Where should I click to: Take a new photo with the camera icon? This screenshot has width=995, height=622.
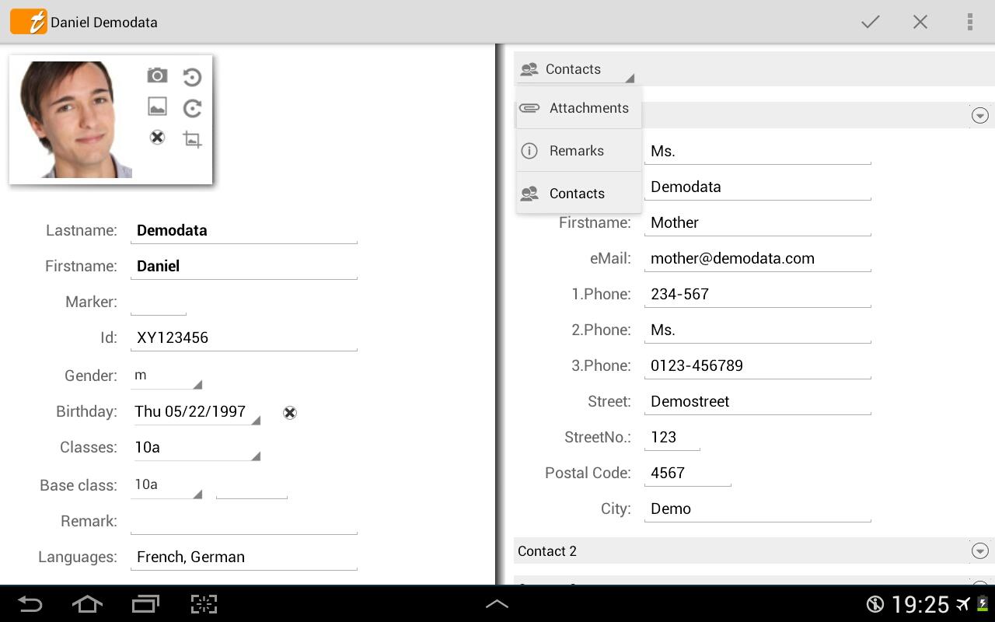click(x=157, y=75)
